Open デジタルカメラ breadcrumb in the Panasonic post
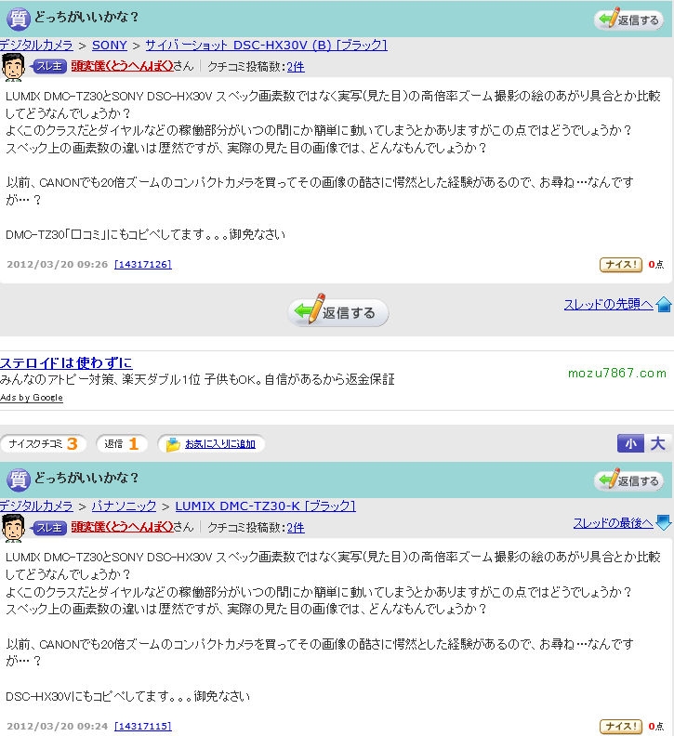Image resolution: width=674 pixels, height=736 pixels. [36, 506]
